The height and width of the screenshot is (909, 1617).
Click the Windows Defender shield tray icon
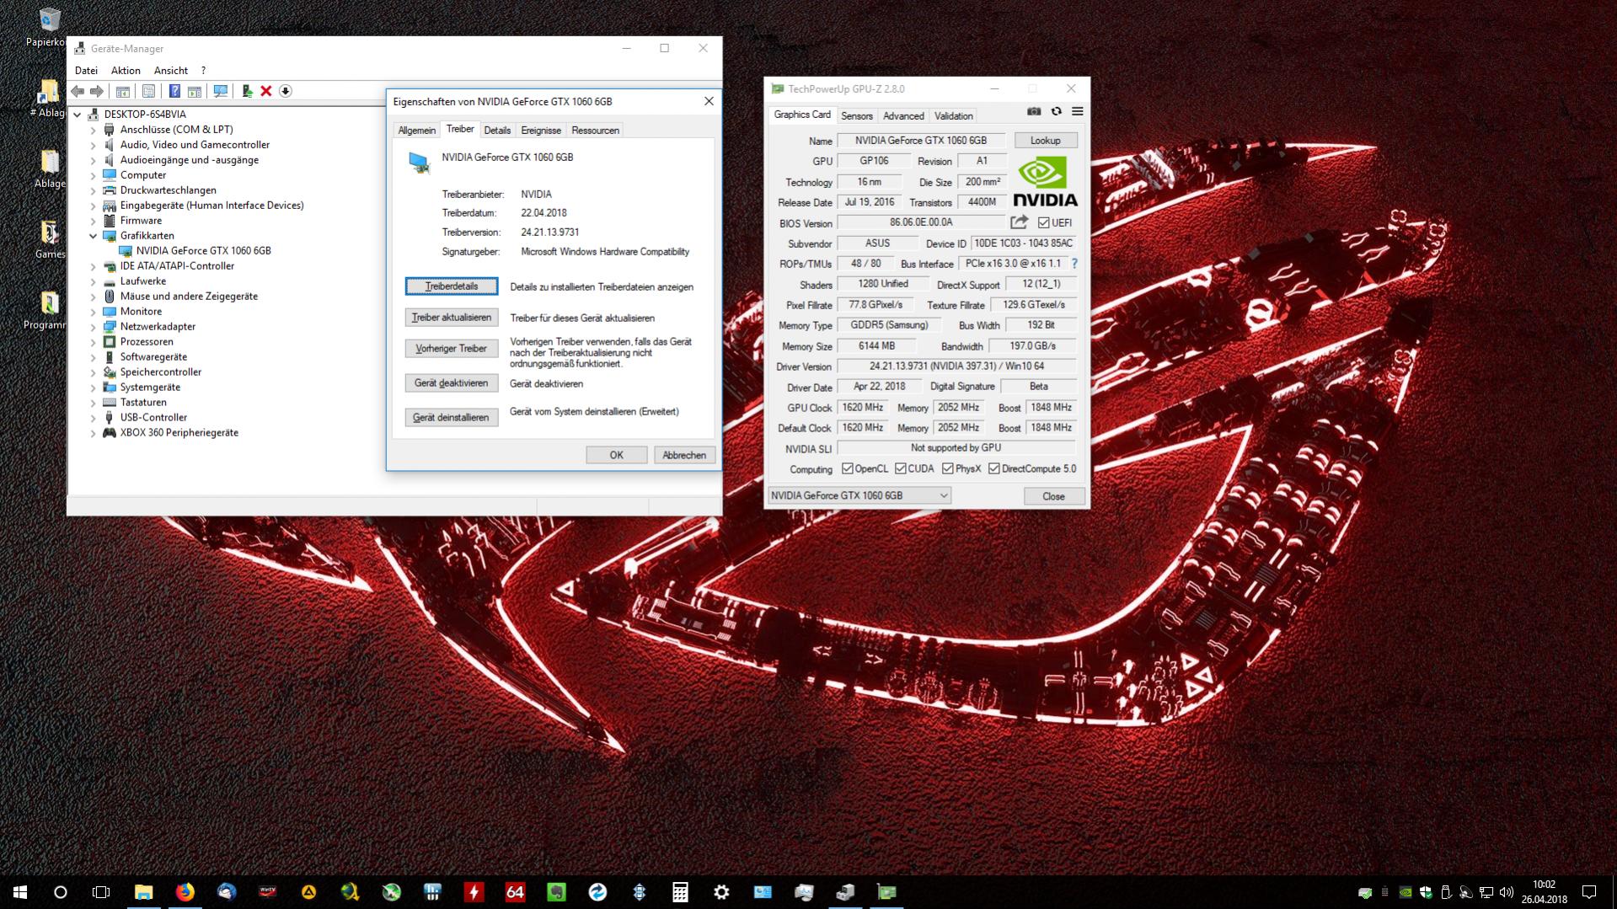pyautogui.click(x=1426, y=892)
